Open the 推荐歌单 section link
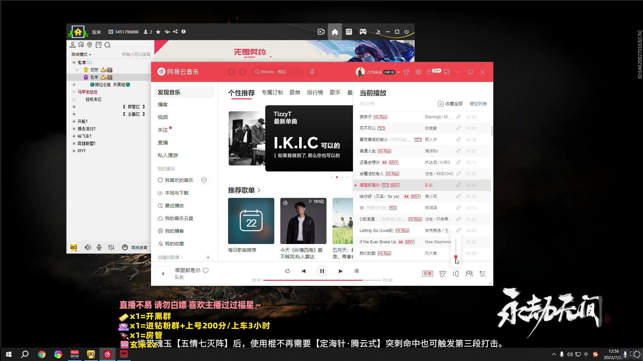The height and width of the screenshot is (361, 643). [x=244, y=190]
